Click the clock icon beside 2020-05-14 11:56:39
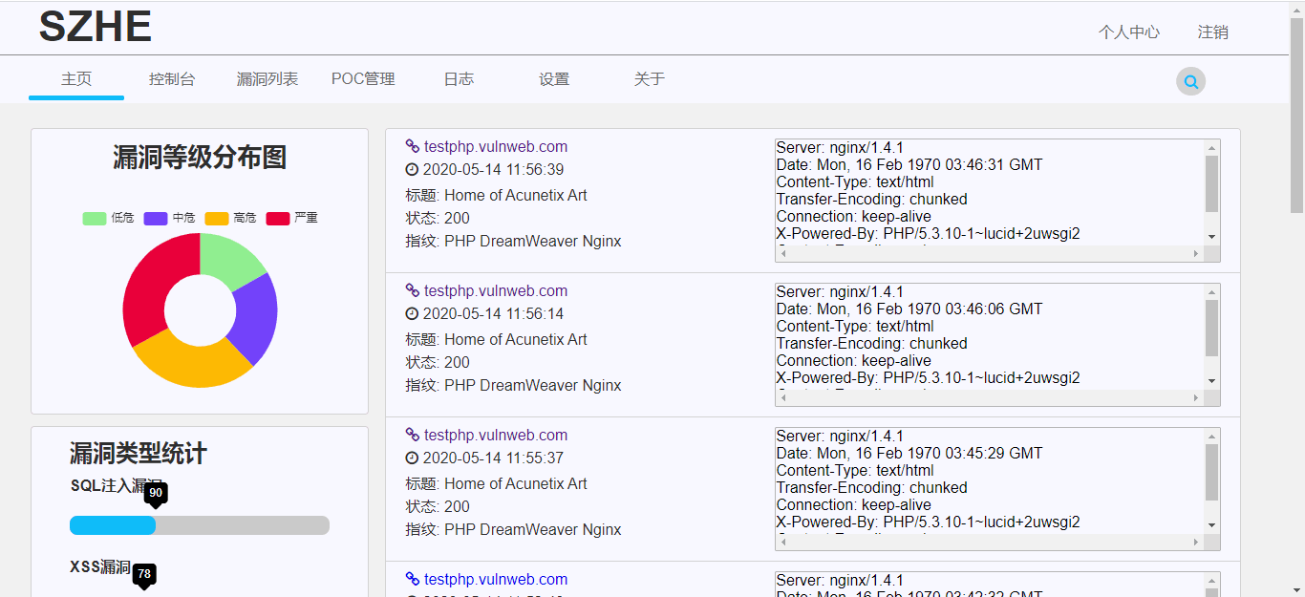Image resolution: width=1305 pixels, height=597 pixels. (412, 170)
